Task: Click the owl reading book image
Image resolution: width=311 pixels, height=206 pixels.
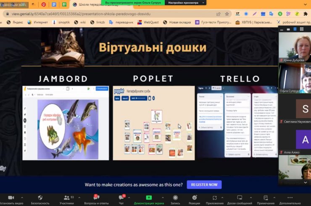Action: (x=63, y=47)
